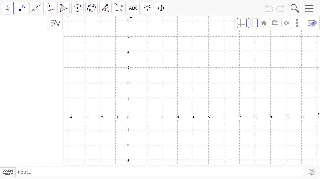Select the Move Graphics View tool
Image resolution: width=320 pixels, height=179 pixels.
pyautogui.click(x=161, y=8)
